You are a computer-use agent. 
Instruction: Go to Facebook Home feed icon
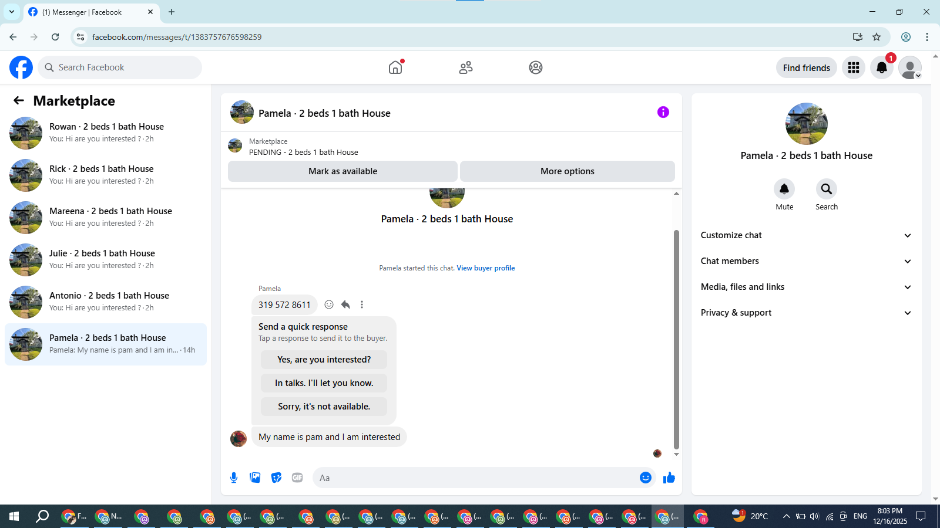(x=395, y=67)
